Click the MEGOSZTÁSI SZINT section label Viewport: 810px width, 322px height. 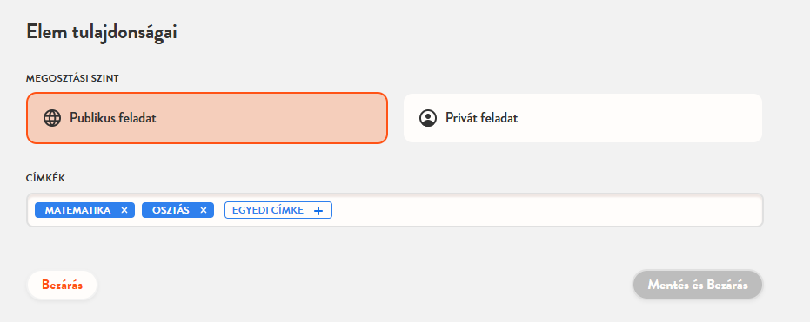tap(72, 78)
